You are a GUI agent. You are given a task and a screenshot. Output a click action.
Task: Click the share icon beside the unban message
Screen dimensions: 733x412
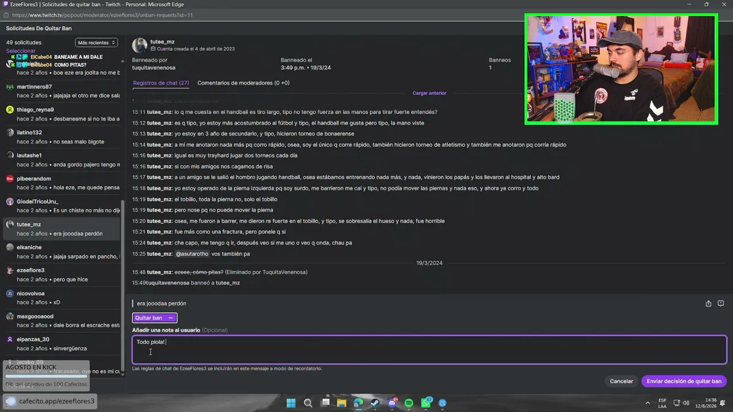coord(708,303)
